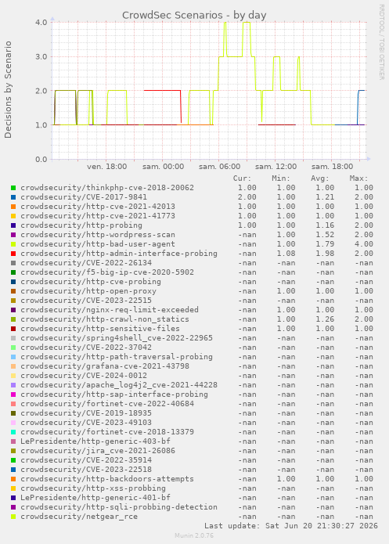Select the 'crowdsecurity/CVE-2022-26134' legend label
The width and height of the screenshot is (389, 544).
tap(86, 263)
